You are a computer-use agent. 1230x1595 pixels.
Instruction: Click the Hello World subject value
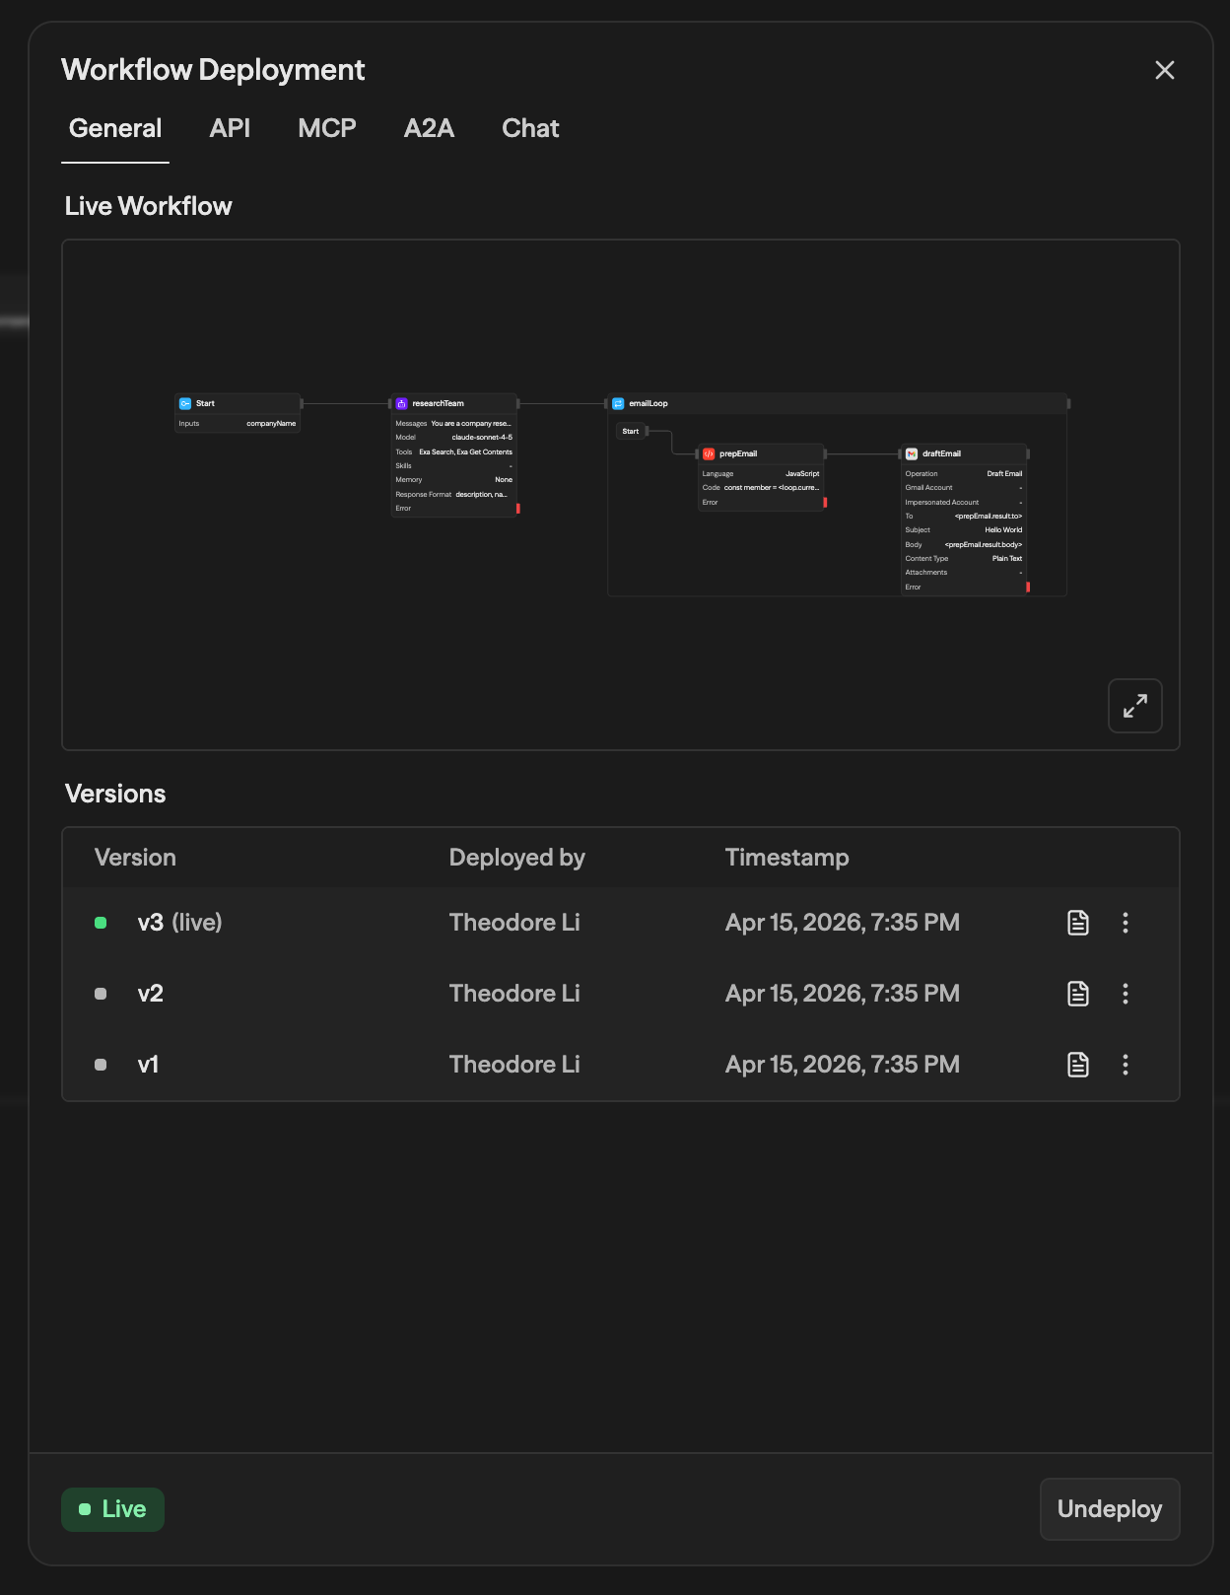coord(1003,530)
